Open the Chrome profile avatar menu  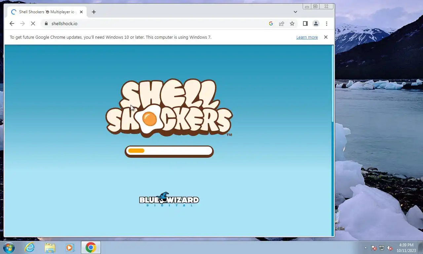(x=316, y=23)
